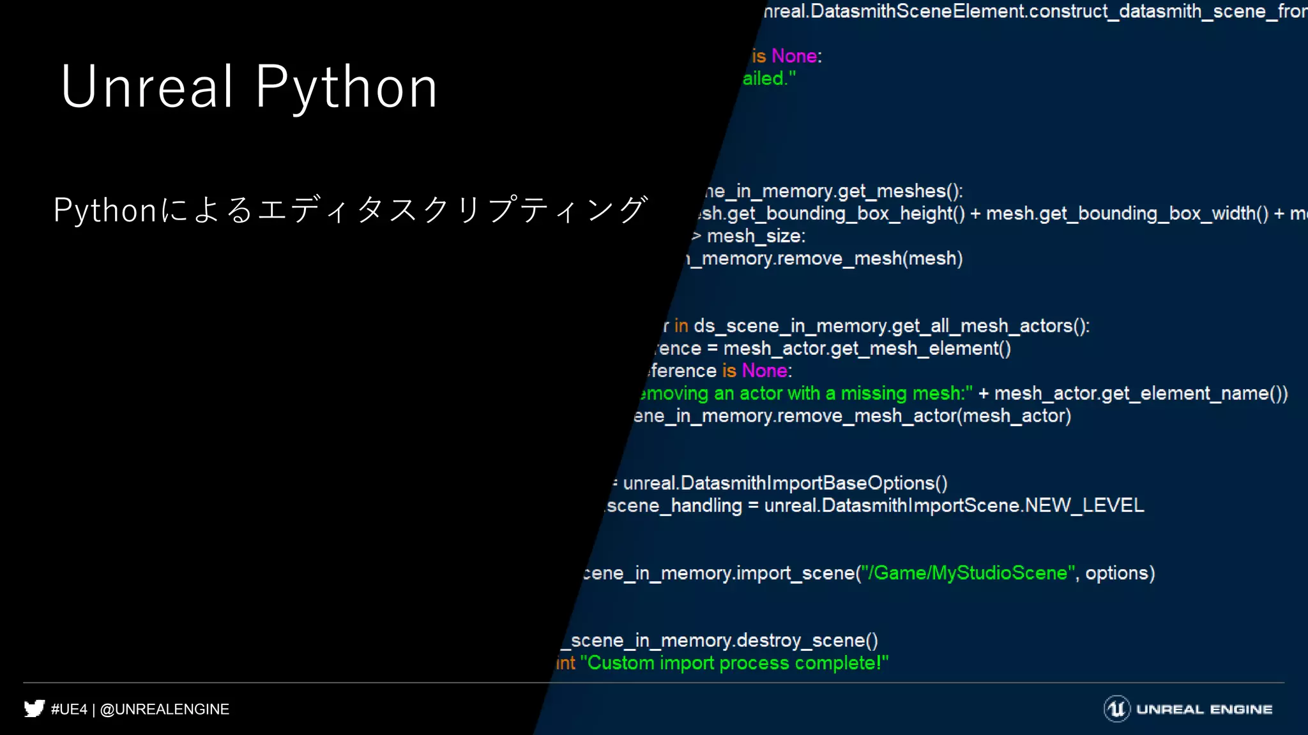Viewport: 1308px width, 735px height.
Task: Click the "unreal.DatasmithImportBaseOptions()" code line
Action: (785, 483)
